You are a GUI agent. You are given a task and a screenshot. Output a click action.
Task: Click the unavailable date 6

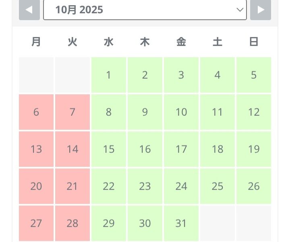36,112
